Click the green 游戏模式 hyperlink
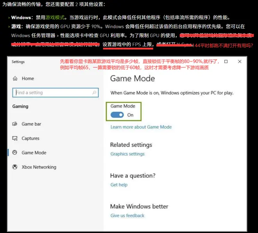This screenshot has height=233, width=258. pos(55,18)
